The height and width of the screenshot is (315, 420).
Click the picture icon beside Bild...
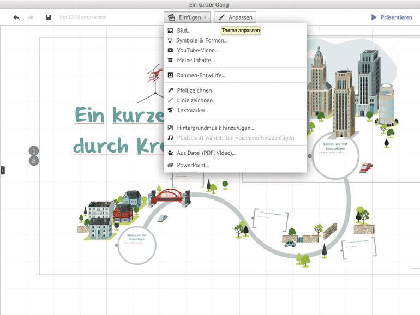click(170, 31)
